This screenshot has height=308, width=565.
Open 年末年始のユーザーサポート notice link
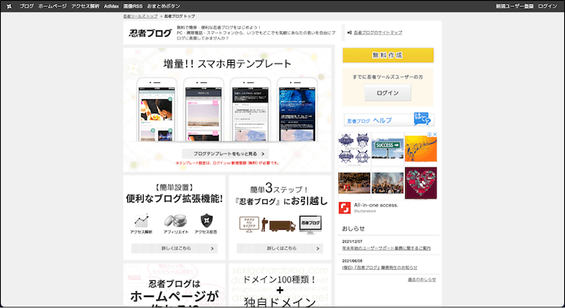pyautogui.click(x=386, y=248)
